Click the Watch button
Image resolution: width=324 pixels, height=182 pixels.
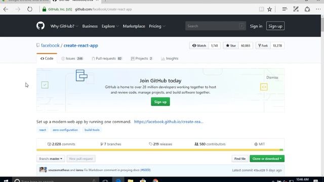tap(199, 45)
